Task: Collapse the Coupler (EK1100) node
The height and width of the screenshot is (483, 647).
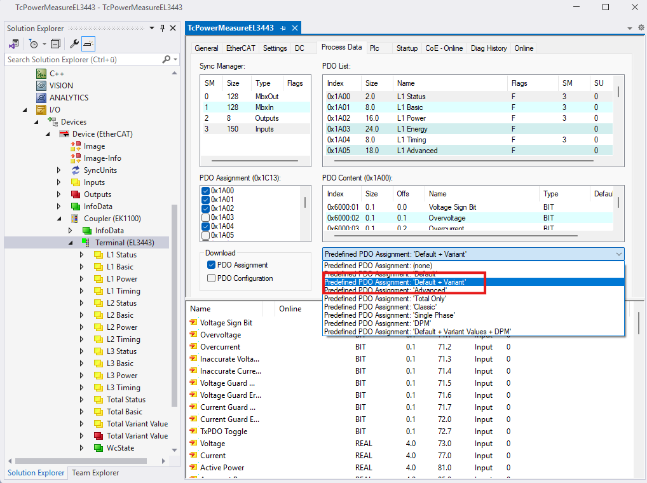Action: click(x=59, y=219)
